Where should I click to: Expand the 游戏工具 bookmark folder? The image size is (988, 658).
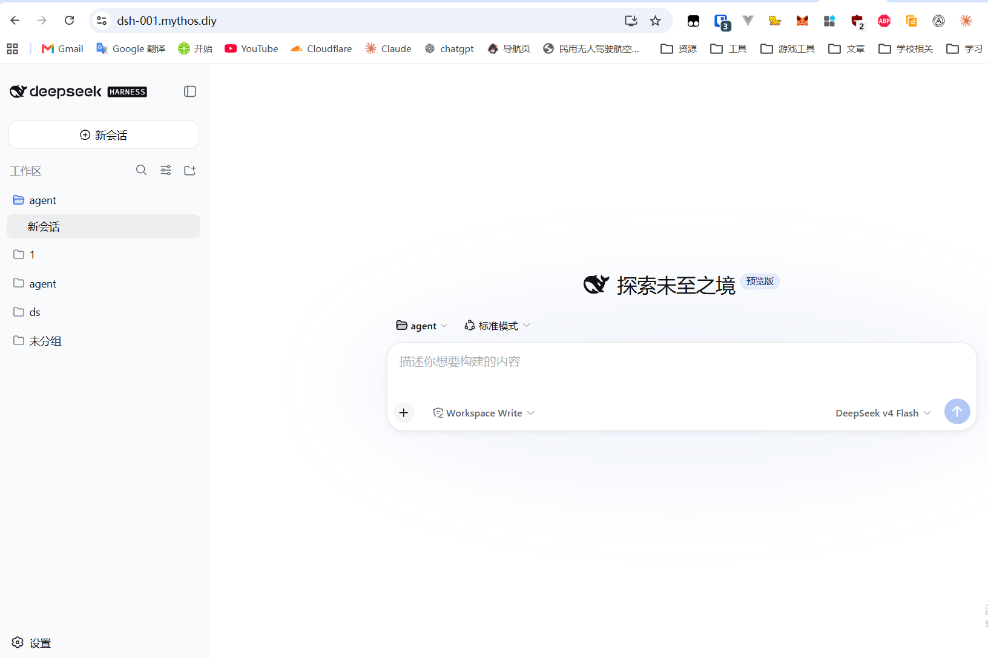[788, 48]
